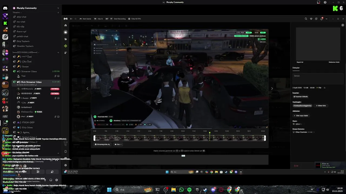Go to next clip arrow
The width and height of the screenshot is (346, 194).
(272, 88)
